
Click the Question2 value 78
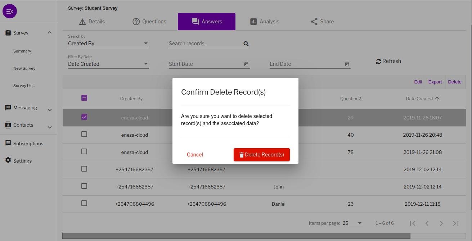pyautogui.click(x=351, y=152)
